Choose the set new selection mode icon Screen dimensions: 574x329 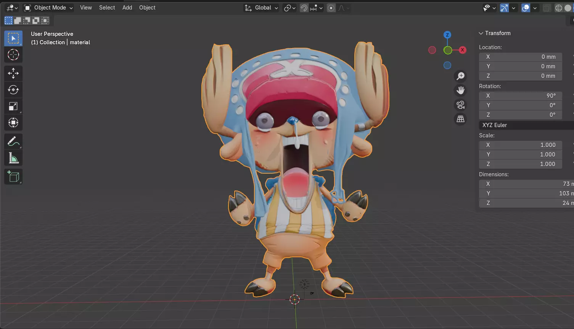(x=8, y=20)
